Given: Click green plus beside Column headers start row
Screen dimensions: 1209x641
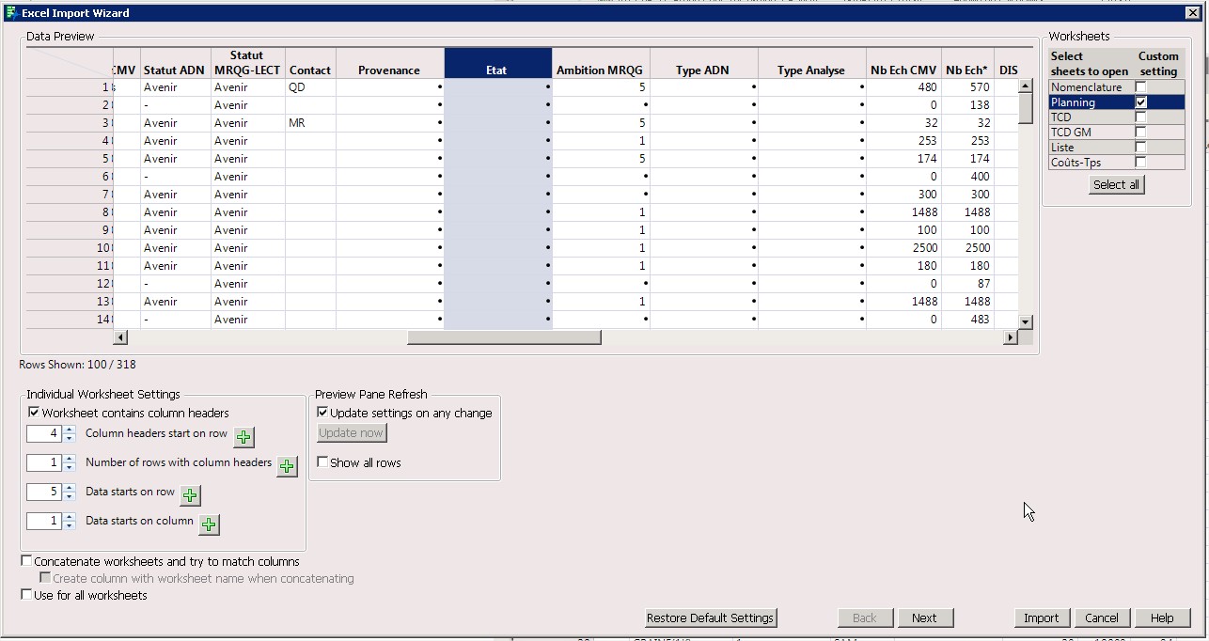Looking at the screenshot, I should (x=243, y=437).
